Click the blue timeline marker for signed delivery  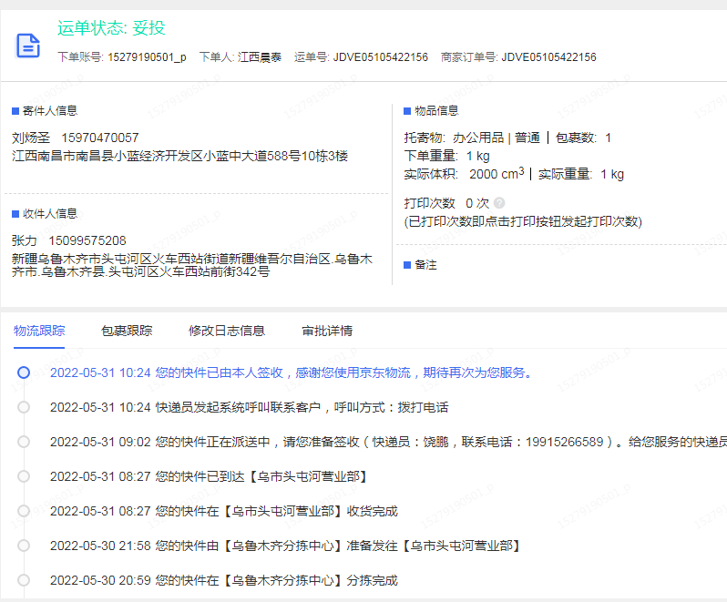click(x=24, y=372)
